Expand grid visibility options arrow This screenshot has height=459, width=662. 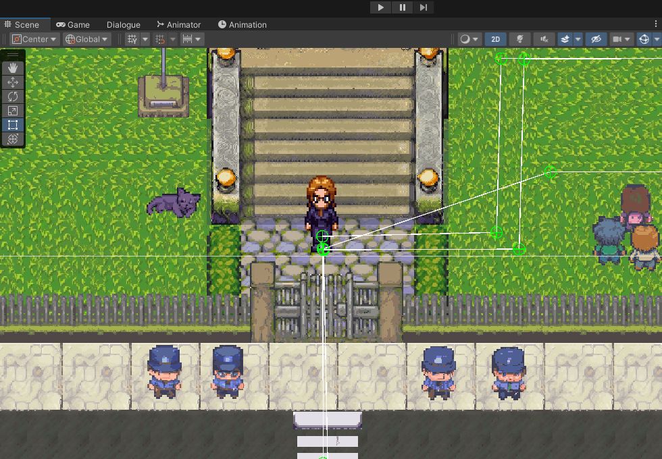(x=145, y=39)
